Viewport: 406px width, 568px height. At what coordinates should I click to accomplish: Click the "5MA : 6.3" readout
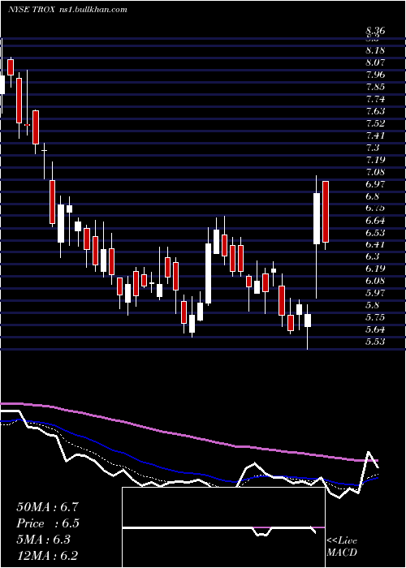pyautogui.click(x=43, y=540)
